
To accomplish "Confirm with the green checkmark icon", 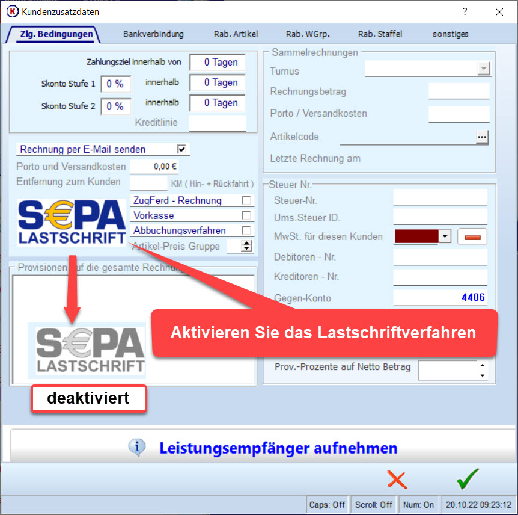I will (x=467, y=479).
